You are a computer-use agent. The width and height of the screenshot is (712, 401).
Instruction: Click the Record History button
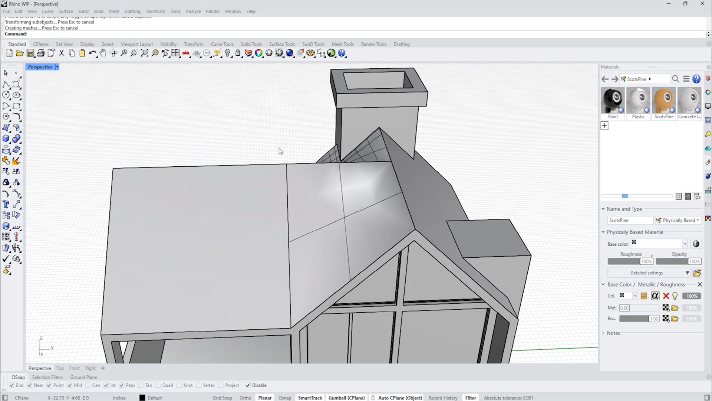tap(442, 398)
